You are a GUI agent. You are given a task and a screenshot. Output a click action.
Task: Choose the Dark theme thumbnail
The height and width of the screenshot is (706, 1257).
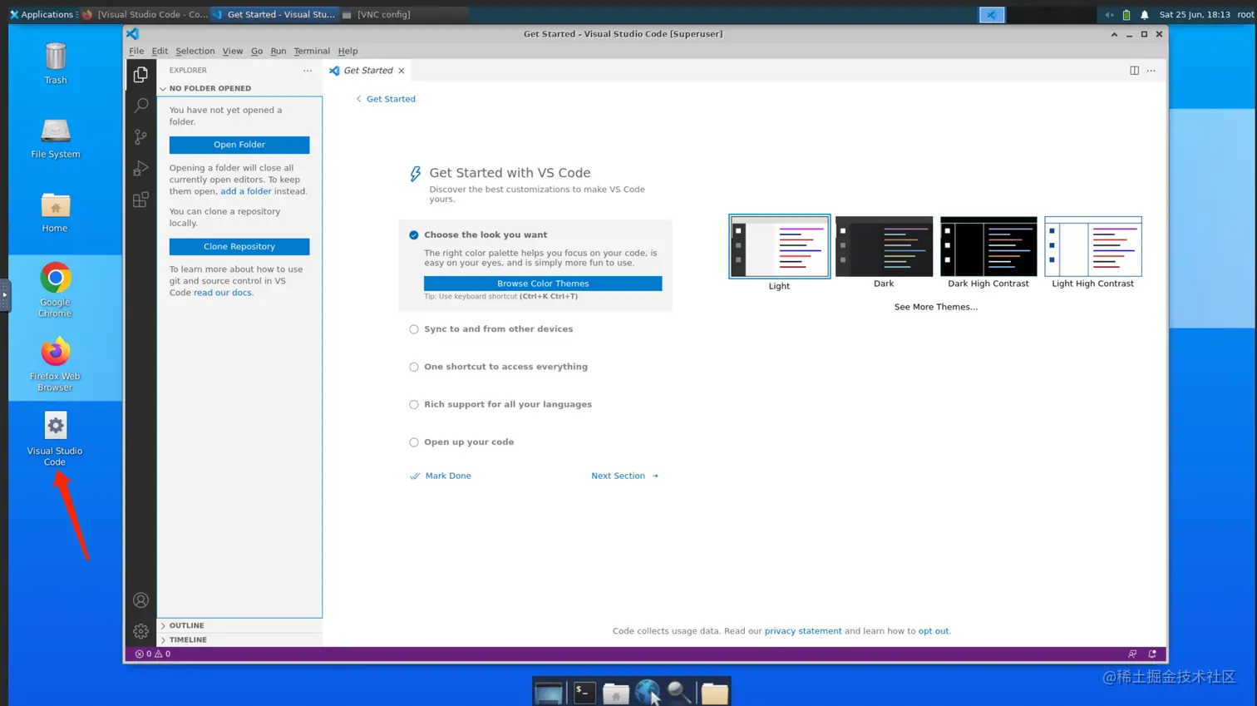click(x=884, y=247)
